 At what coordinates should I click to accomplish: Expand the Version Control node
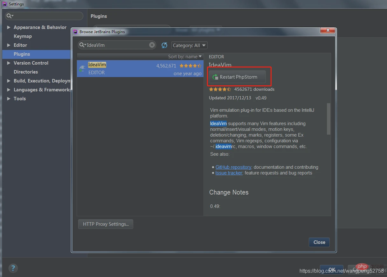coord(9,63)
